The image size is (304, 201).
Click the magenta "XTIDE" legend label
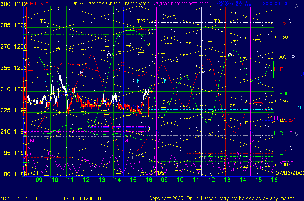tap(287, 164)
